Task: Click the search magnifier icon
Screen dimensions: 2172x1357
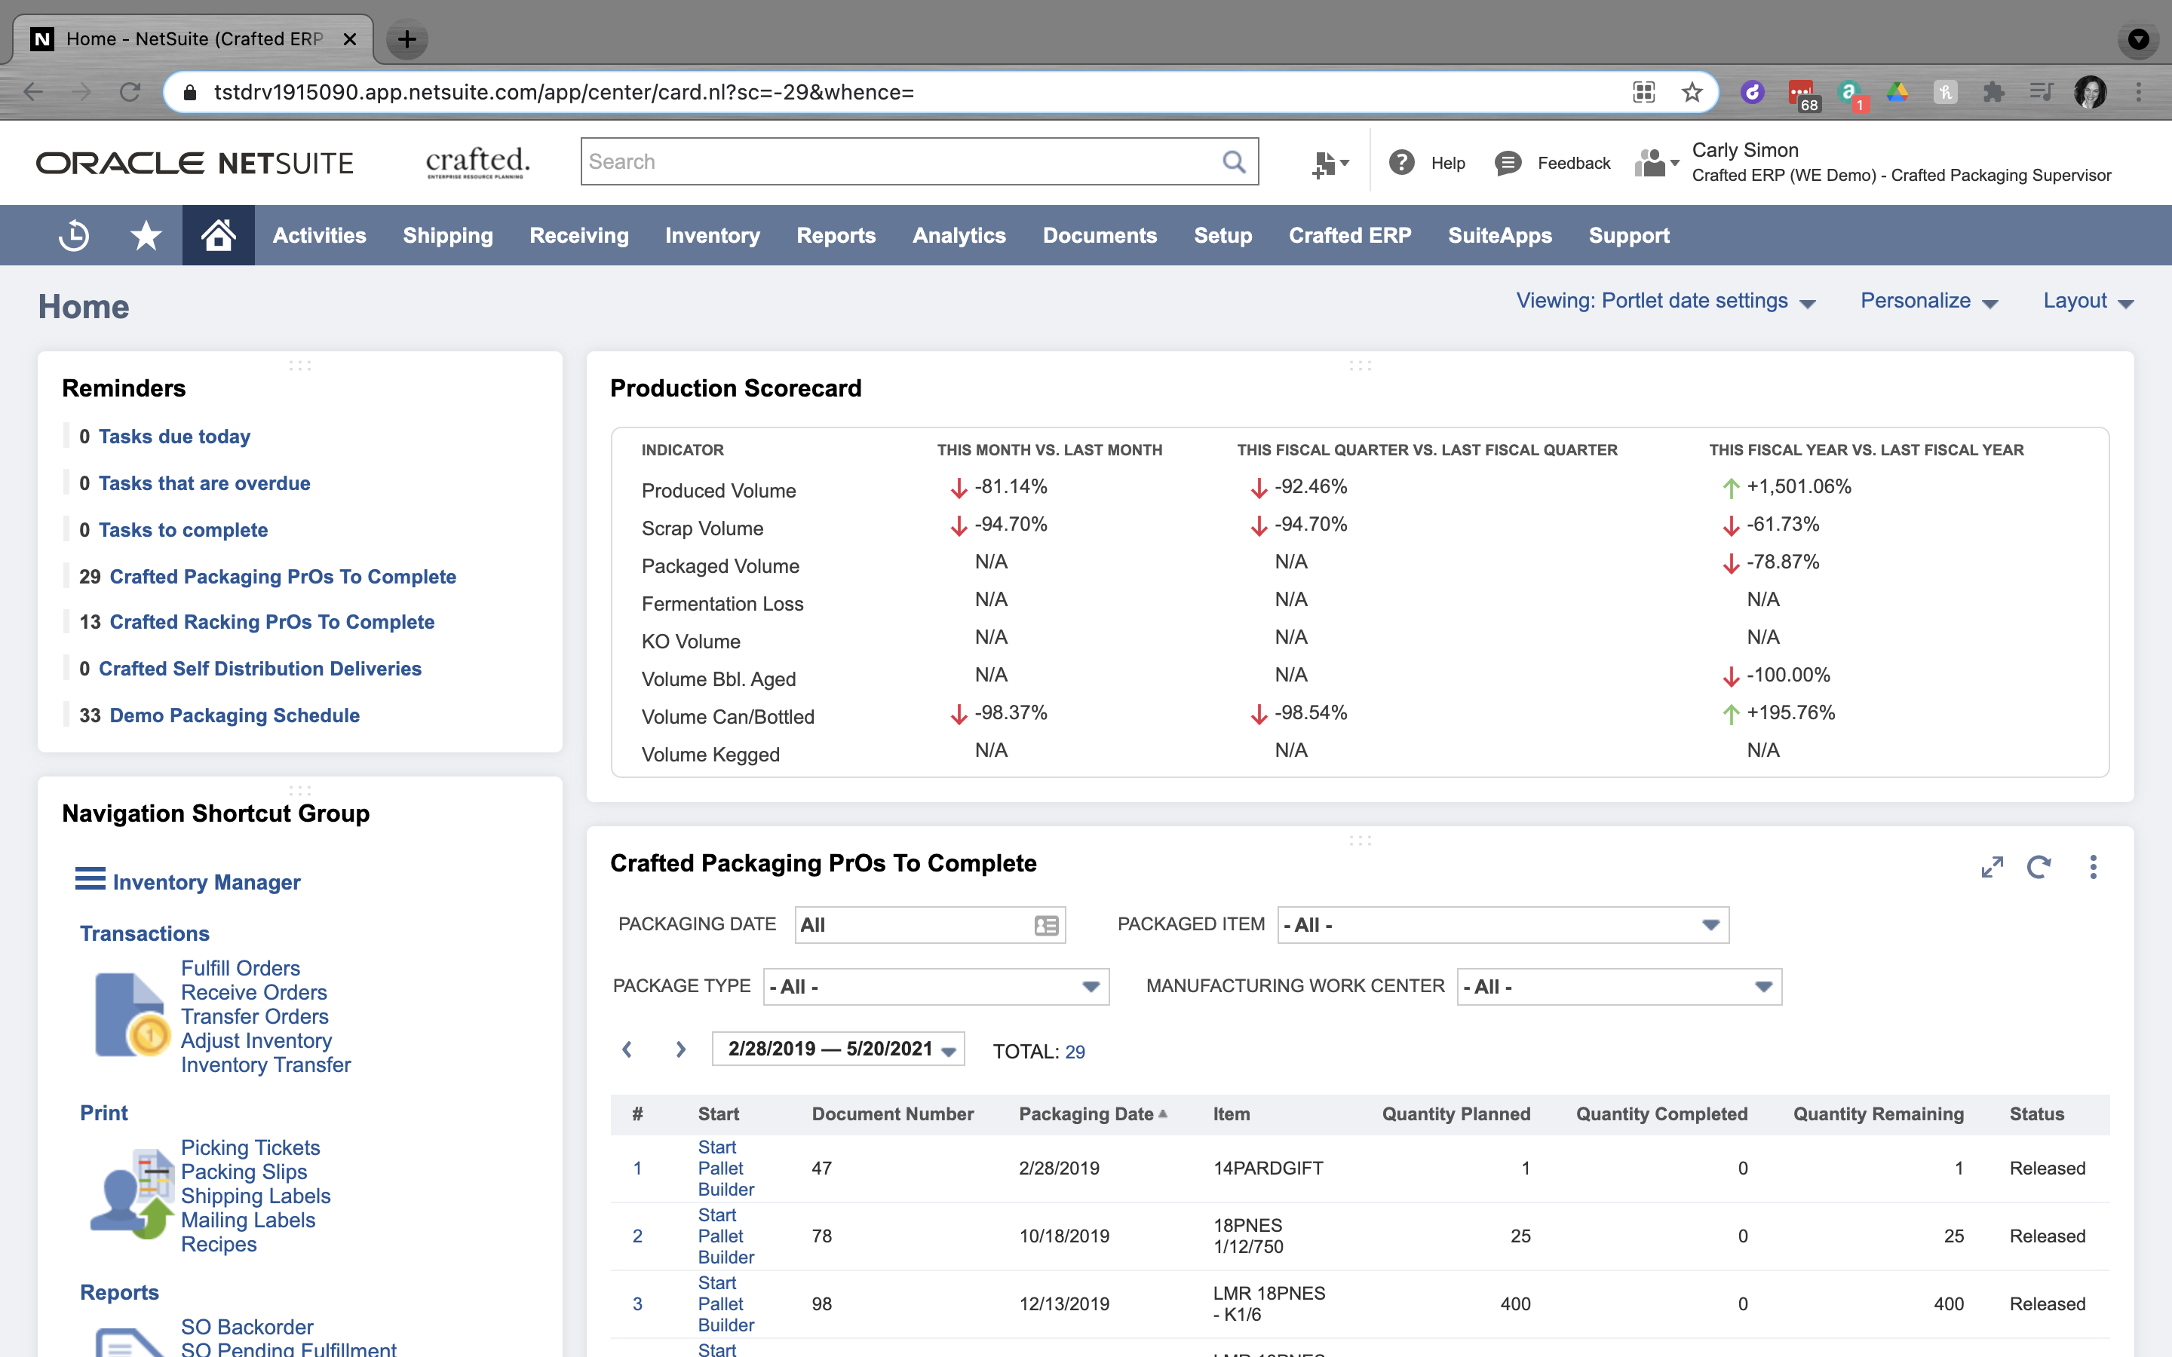Action: pyautogui.click(x=1233, y=161)
